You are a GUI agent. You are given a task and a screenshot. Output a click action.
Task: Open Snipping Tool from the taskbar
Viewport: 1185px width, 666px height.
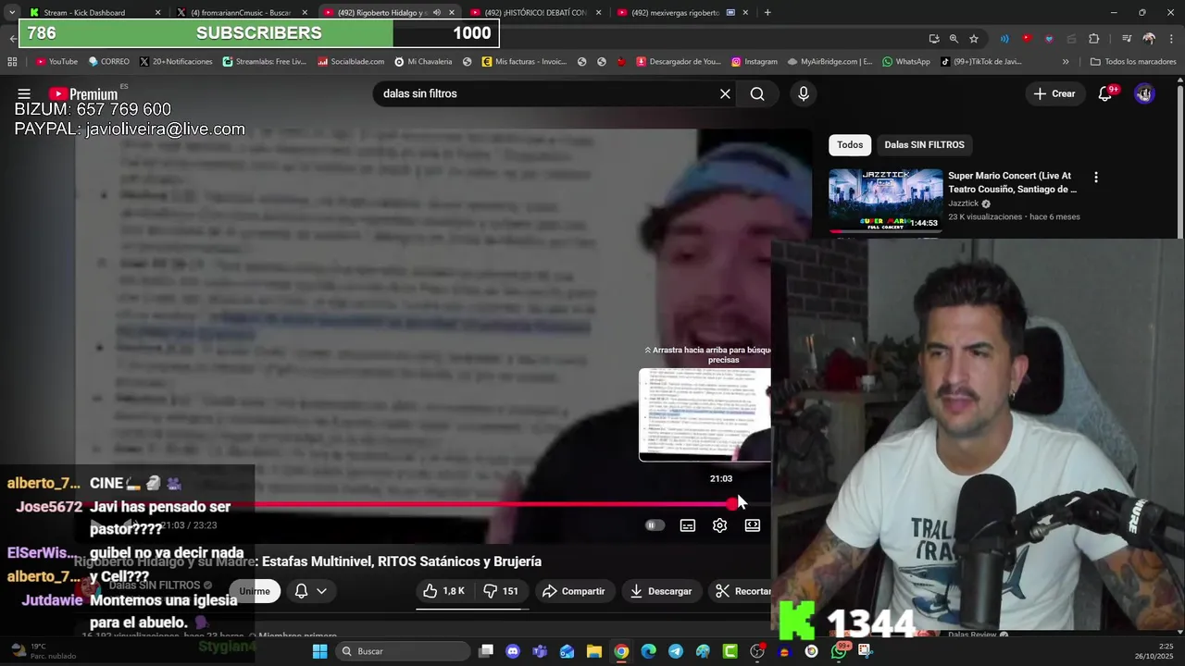click(865, 651)
